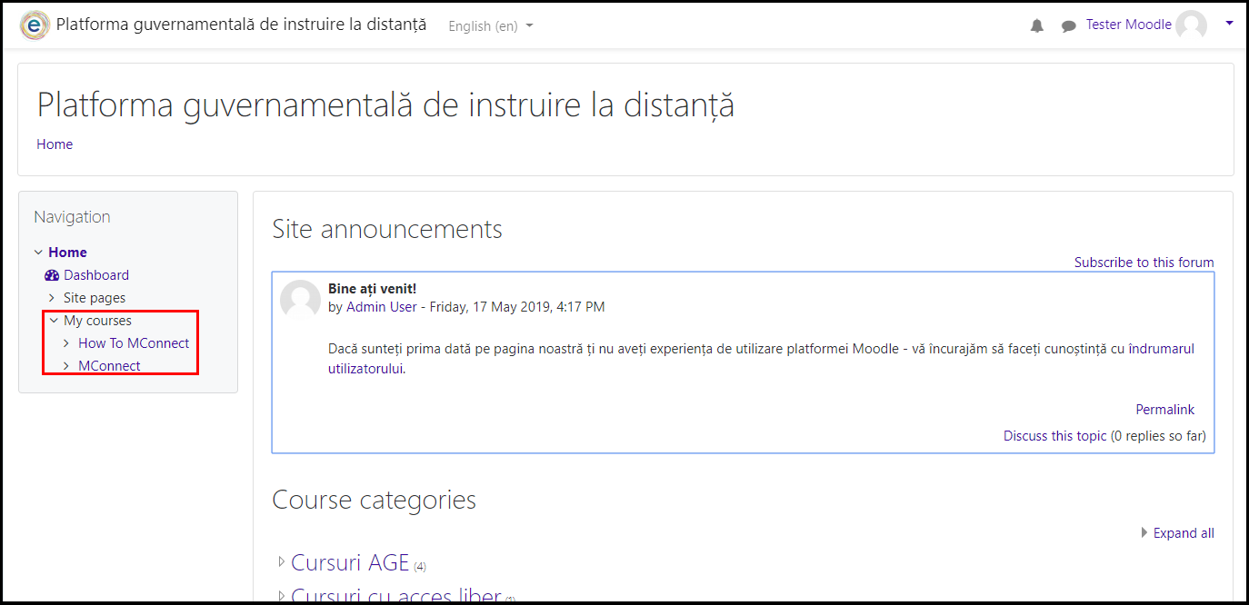Screen dimensions: 1249x605
Task: Open the How To MConnect course
Action: click(134, 343)
